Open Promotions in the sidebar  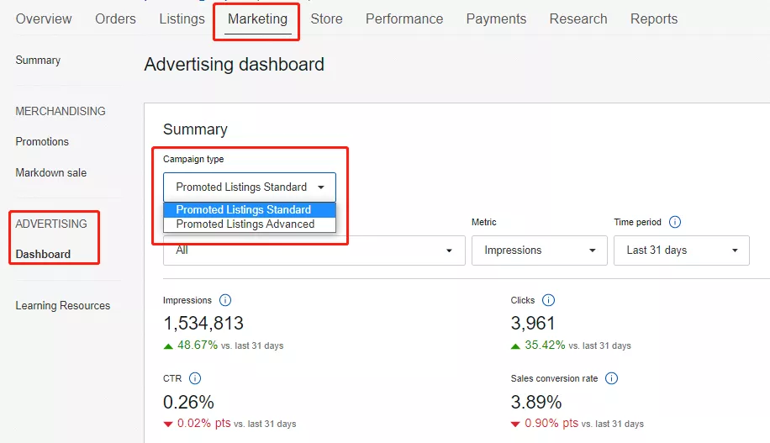[42, 142]
